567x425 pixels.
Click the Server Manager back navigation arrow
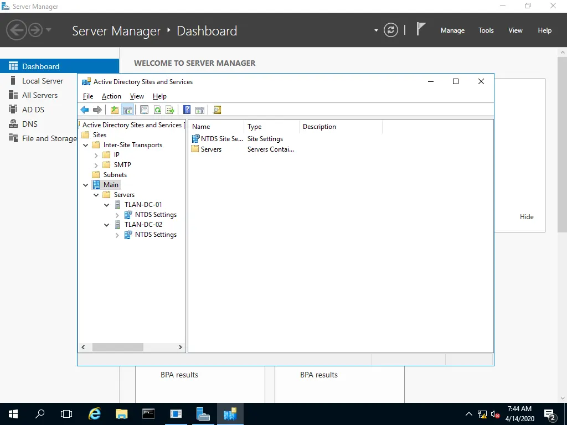click(x=16, y=30)
